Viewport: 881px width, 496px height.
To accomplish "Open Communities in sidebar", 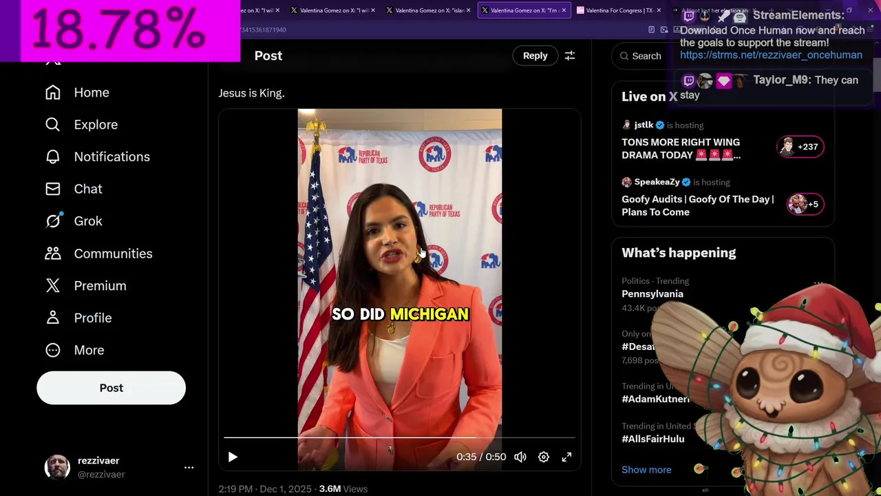I will [x=98, y=254].
